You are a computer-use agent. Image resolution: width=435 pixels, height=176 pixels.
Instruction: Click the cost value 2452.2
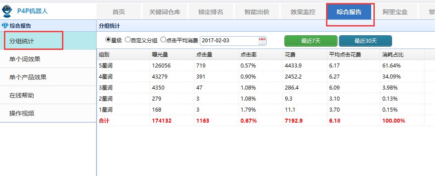[293, 77]
